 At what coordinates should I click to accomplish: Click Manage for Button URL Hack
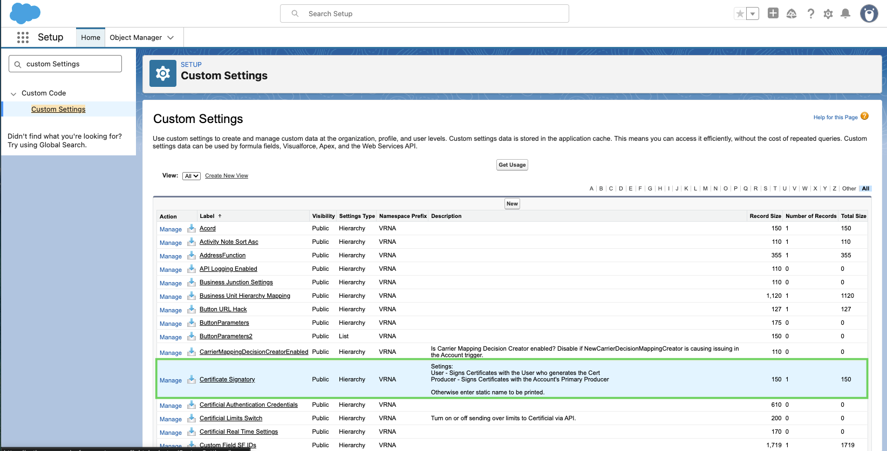tap(170, 310)
